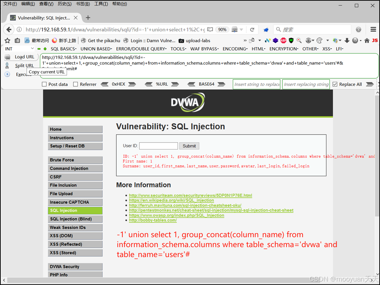Apply 0xHEX encode right arrow

click(x=132, y=84)
